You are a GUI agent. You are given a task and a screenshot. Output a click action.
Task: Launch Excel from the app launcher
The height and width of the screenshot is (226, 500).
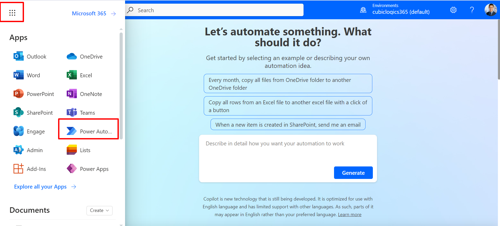[x=79, y=75]
